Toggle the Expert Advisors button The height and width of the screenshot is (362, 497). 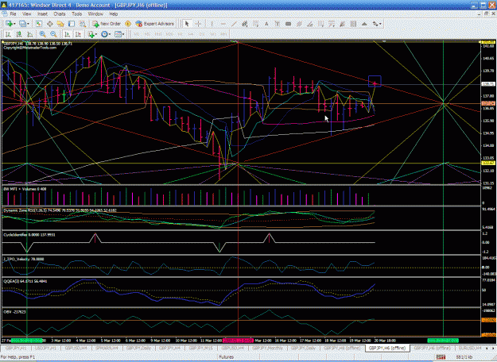[x=155, y=24]
